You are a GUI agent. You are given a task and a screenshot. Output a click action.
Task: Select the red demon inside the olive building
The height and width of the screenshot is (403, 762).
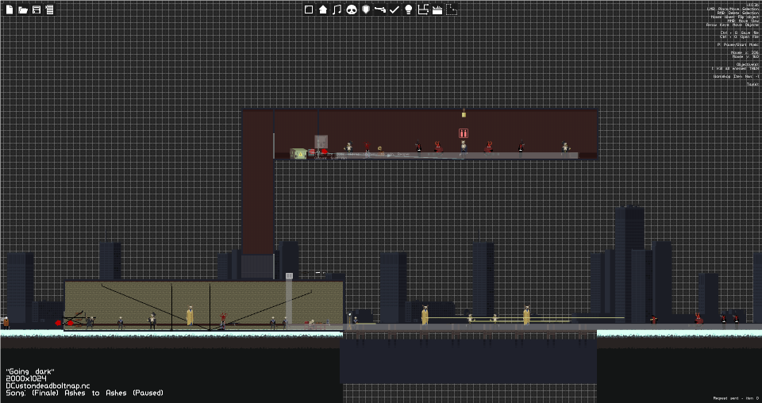[x=223, y=320]
